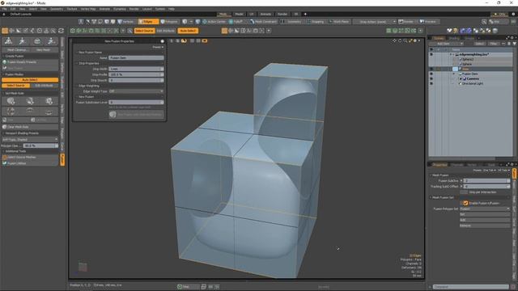Toggle the Snapping button
This screenshot has width=518, height=291.
tap(316, 22)
